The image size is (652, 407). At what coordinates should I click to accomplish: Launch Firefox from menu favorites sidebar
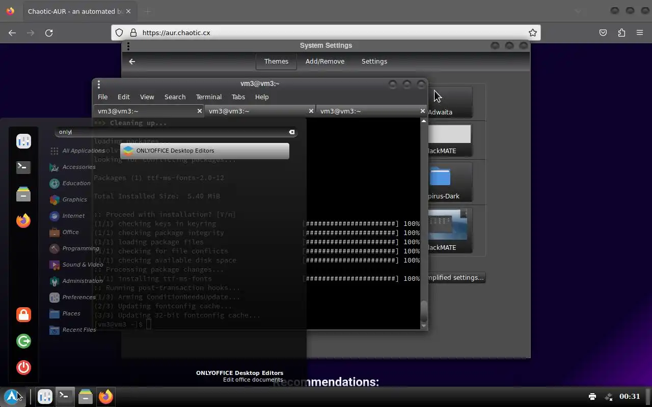(x=23, y=220)
